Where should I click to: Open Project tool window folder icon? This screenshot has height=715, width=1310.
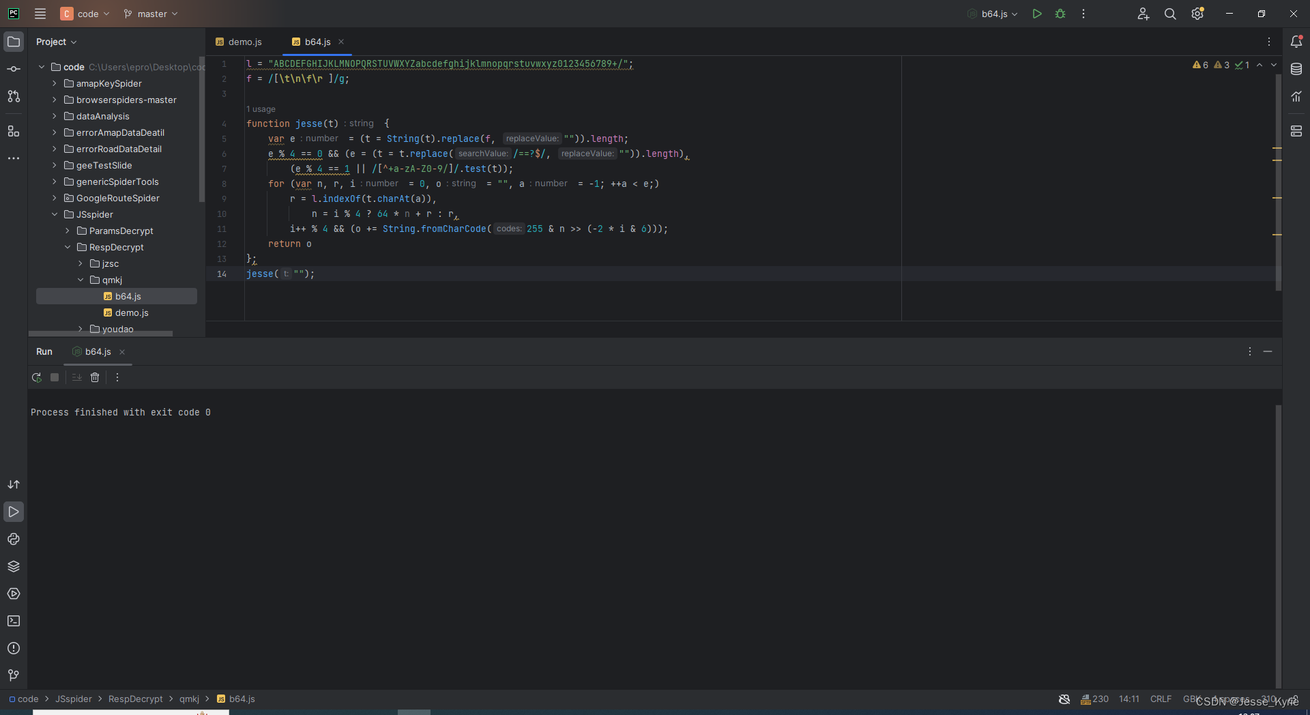14,42
